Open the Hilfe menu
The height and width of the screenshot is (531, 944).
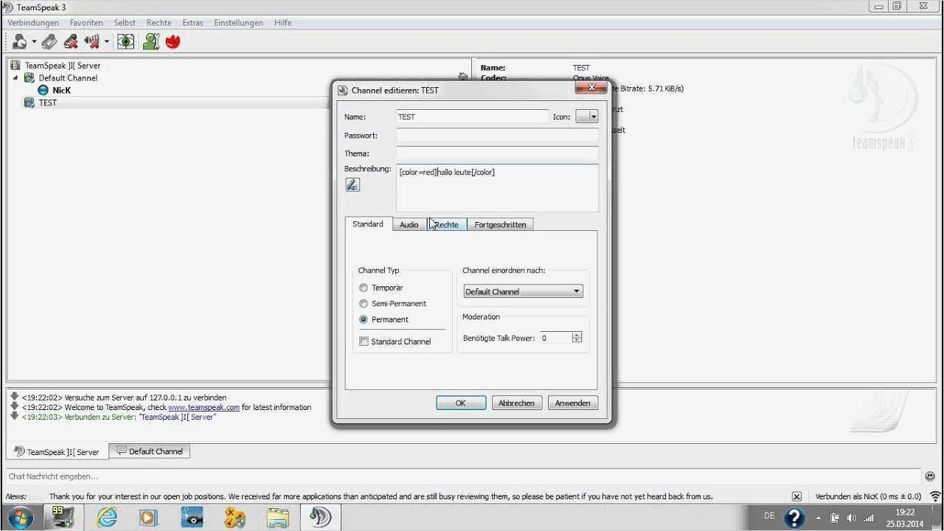[282, 23]
